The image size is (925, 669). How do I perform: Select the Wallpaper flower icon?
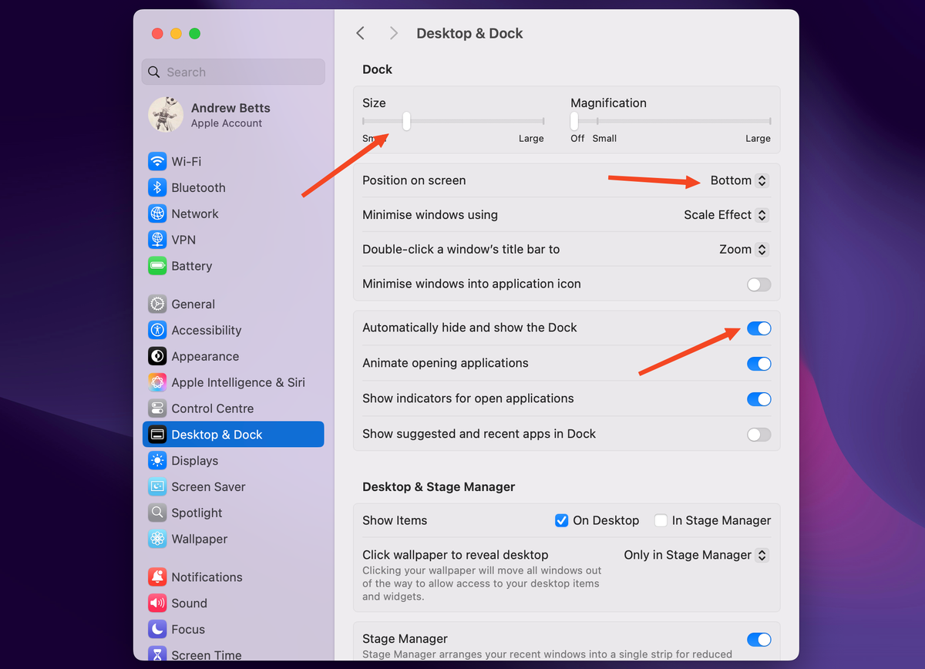click(157, 539)
